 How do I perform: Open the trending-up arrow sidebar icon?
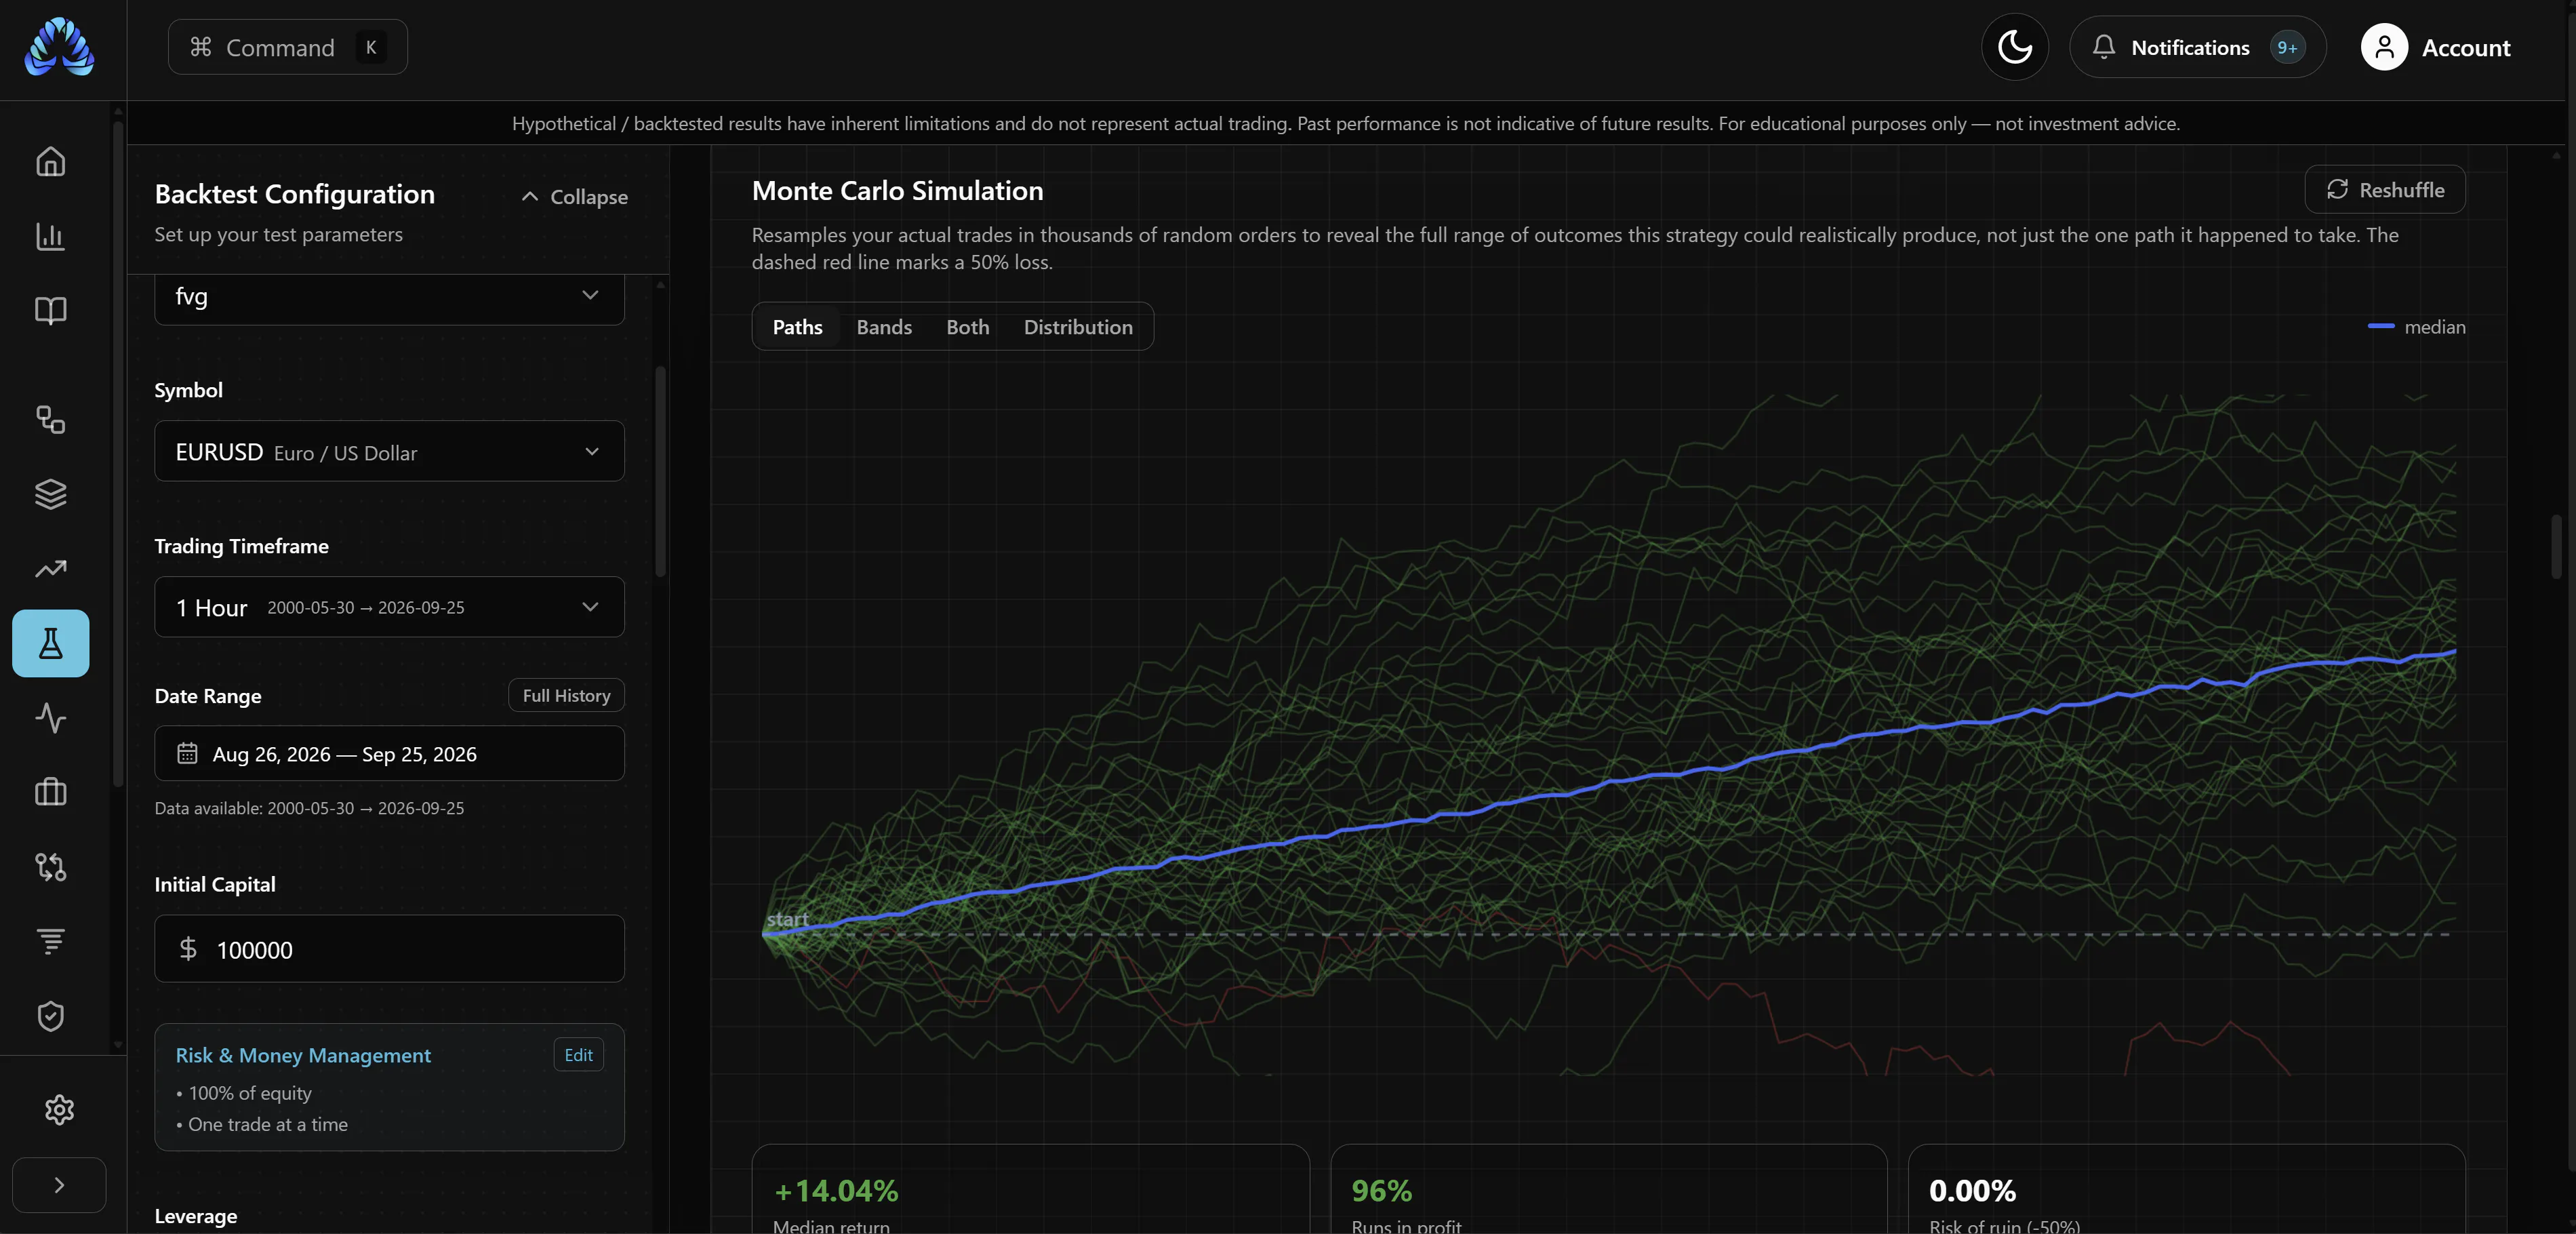50,568
